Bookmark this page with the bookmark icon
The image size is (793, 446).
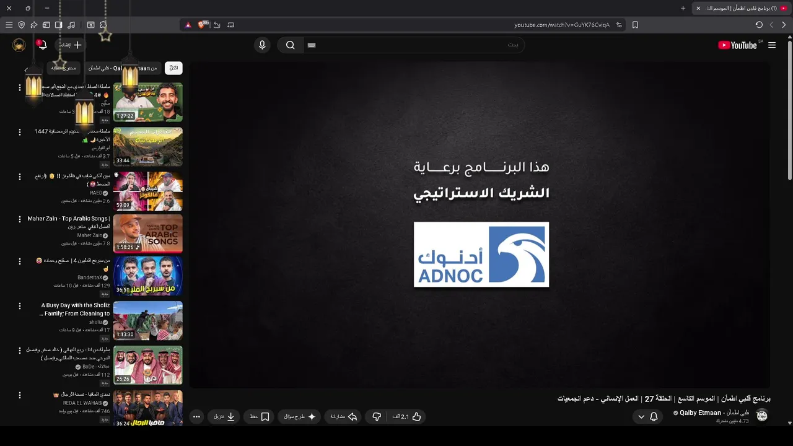[635, 25]
